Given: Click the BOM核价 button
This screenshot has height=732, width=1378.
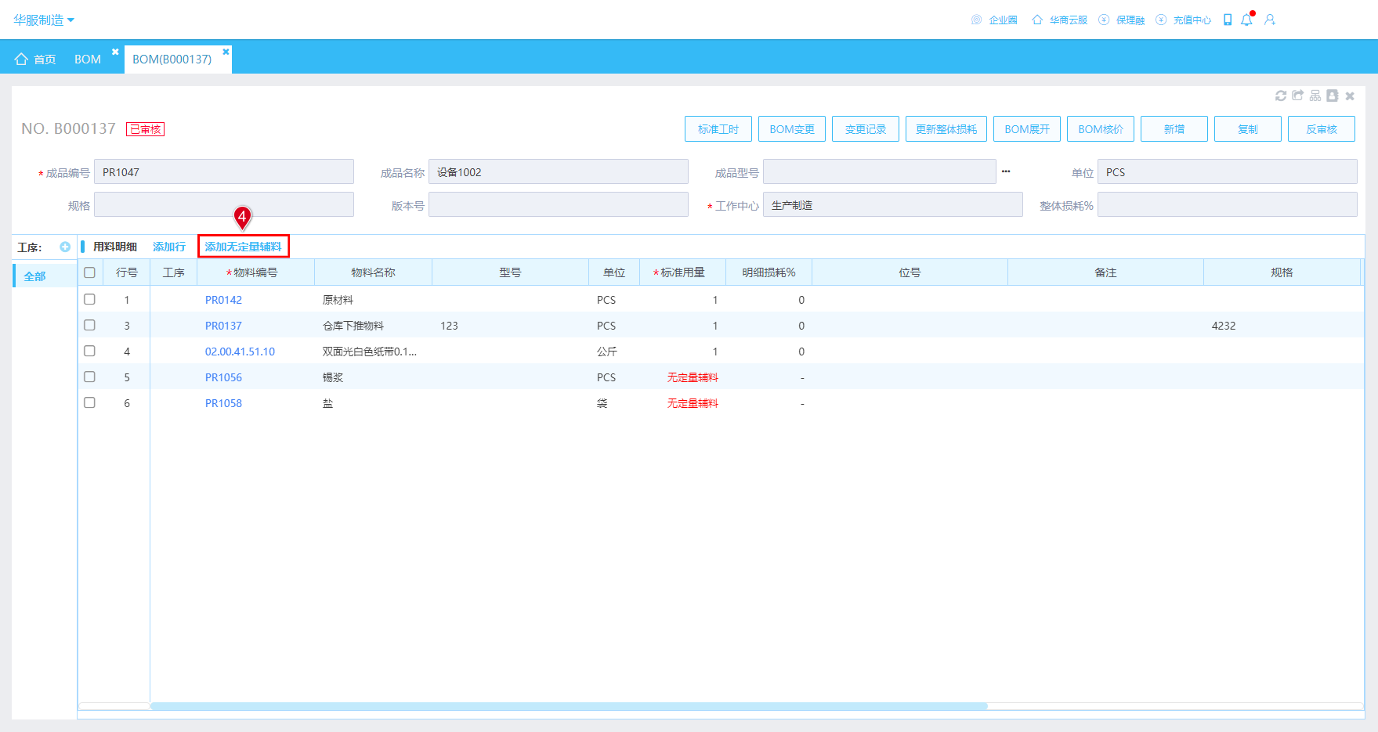Looking at the screenshot, I should tap(1101, 129).
